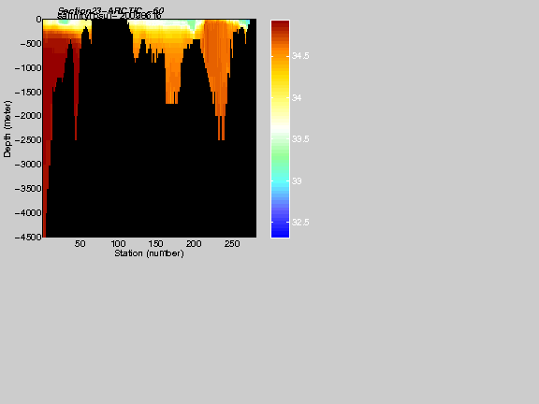Viewport: 539px width, 404px height.
Task: Click the 34.5 colorbar tick label
Action: pos(300,56)
